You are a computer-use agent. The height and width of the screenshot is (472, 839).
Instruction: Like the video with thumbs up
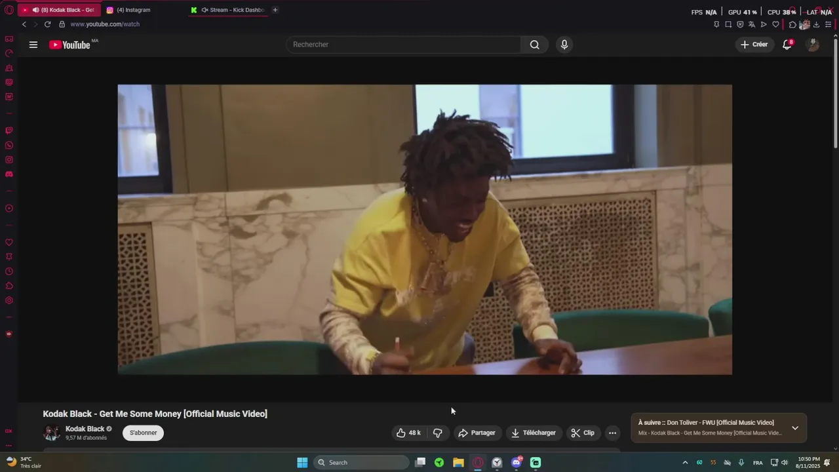tap(408, 433)
